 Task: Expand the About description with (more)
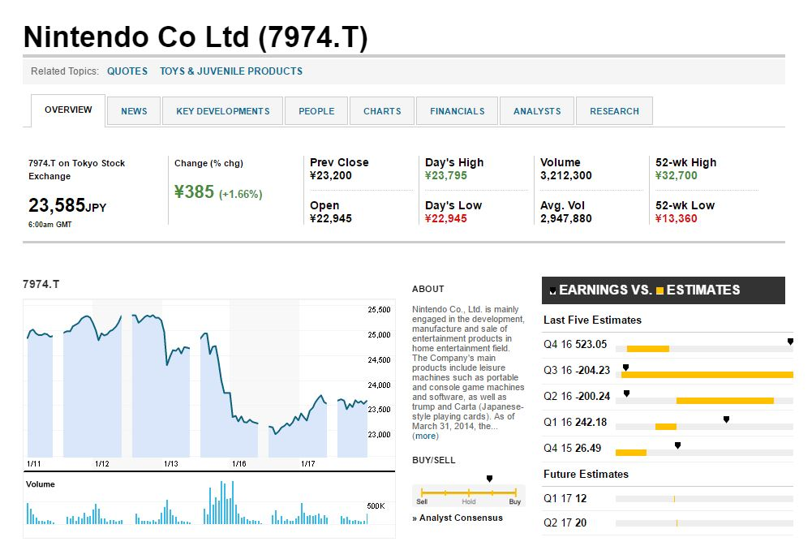[x=425, y=436]
